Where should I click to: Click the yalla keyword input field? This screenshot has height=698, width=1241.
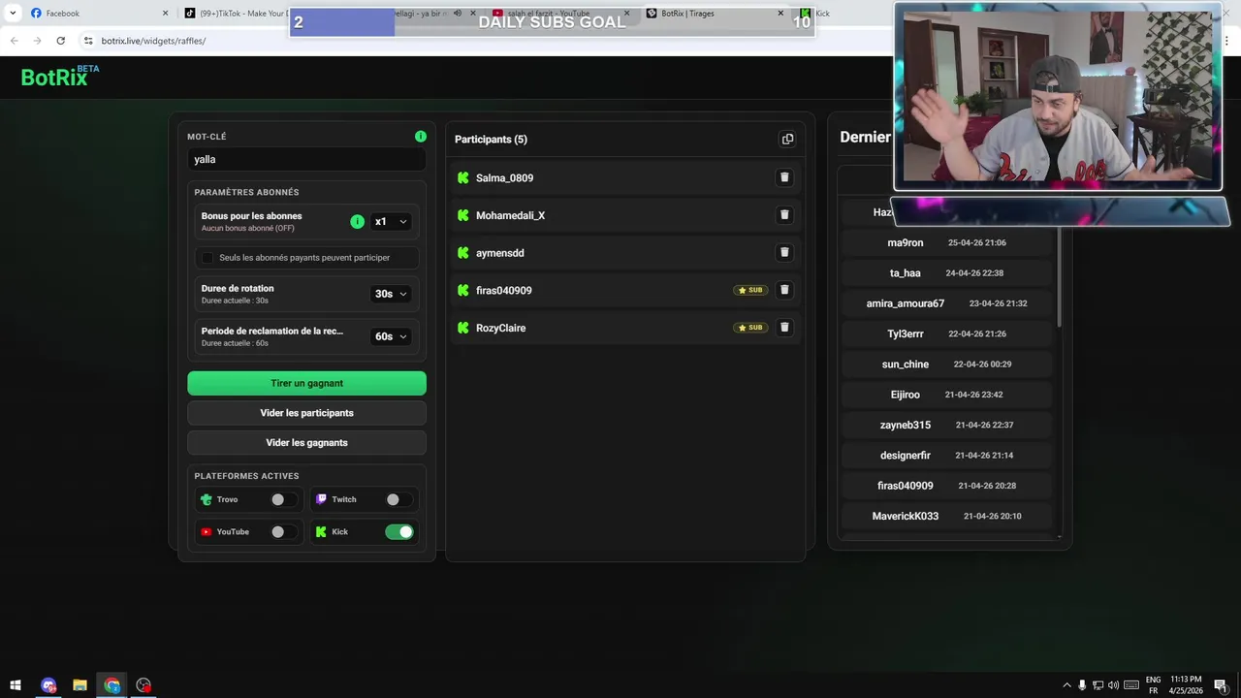306,159
